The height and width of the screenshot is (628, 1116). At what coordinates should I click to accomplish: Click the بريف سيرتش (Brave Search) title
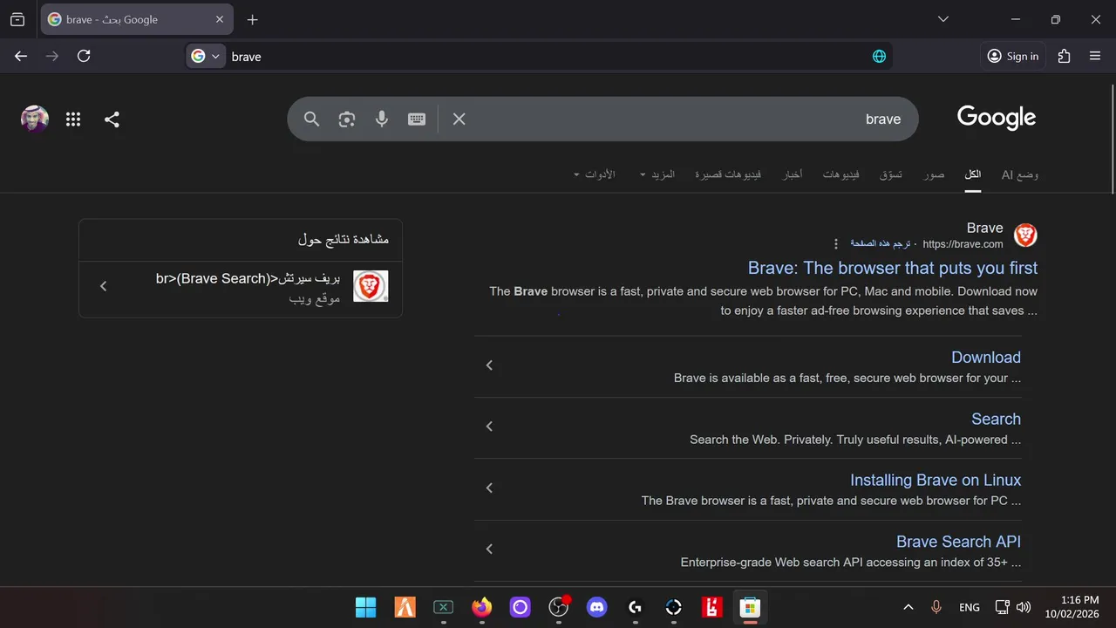tap(248, 278)
